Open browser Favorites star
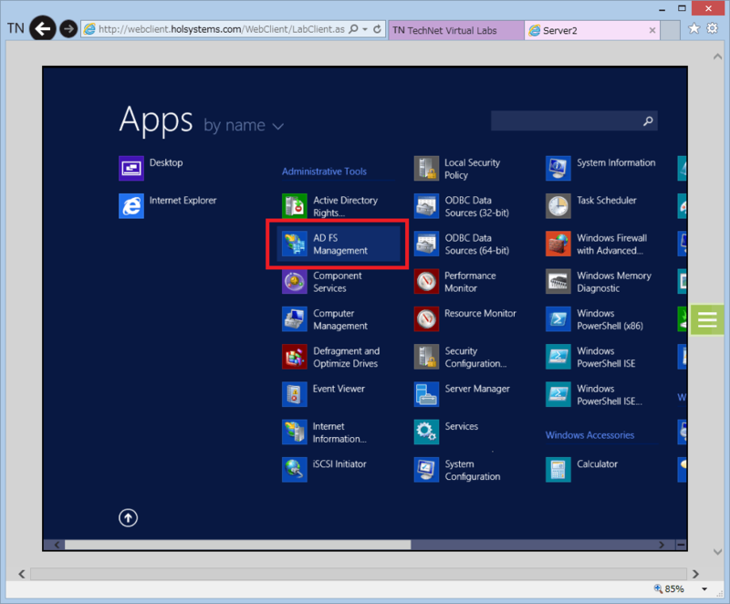730x604 pixels. (x=694, y=29)
